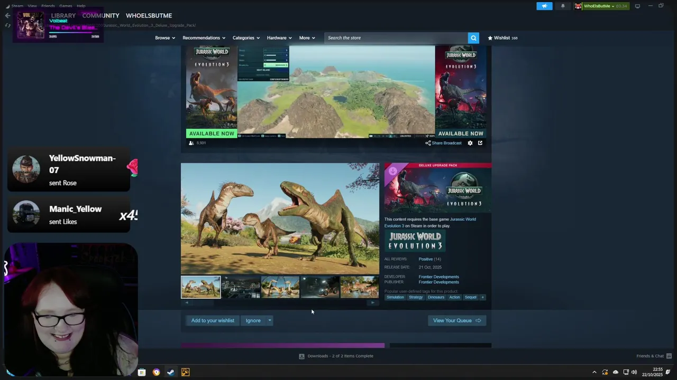Viewport: 677px width, 380px height.
Task: Click the Strategy tag
Action: coord(416,297)
